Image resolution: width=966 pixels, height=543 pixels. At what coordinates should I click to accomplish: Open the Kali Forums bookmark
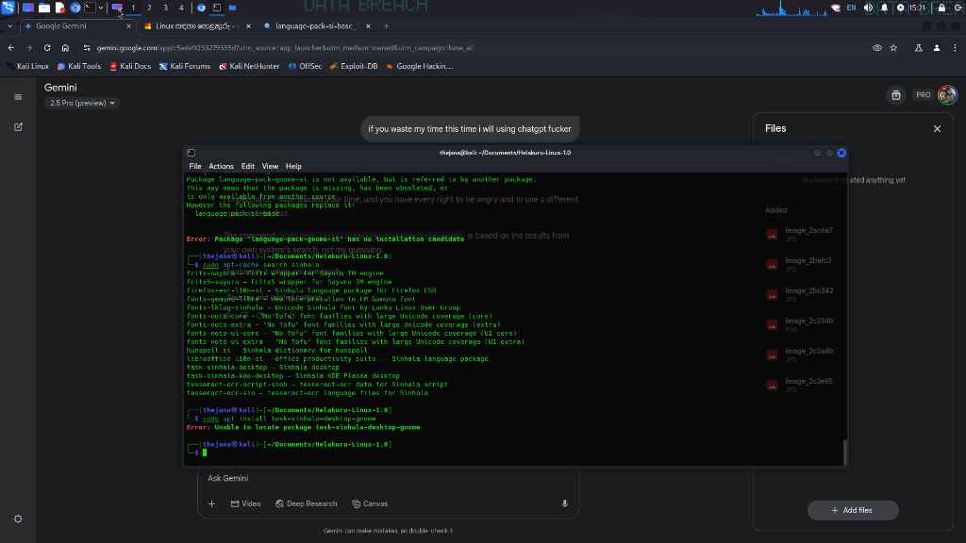[185, 67]
